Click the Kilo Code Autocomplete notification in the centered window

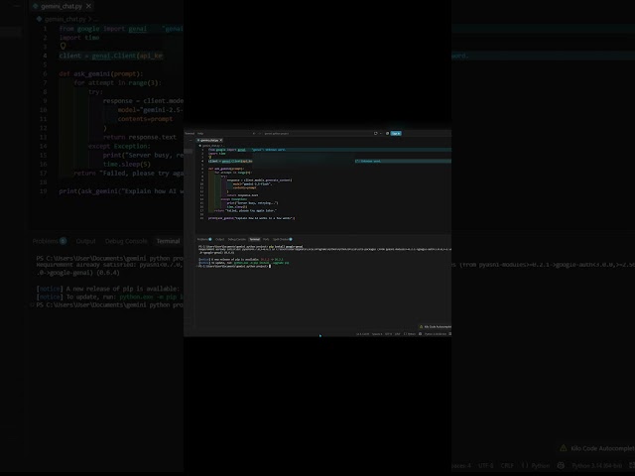[x=437, y=326]
